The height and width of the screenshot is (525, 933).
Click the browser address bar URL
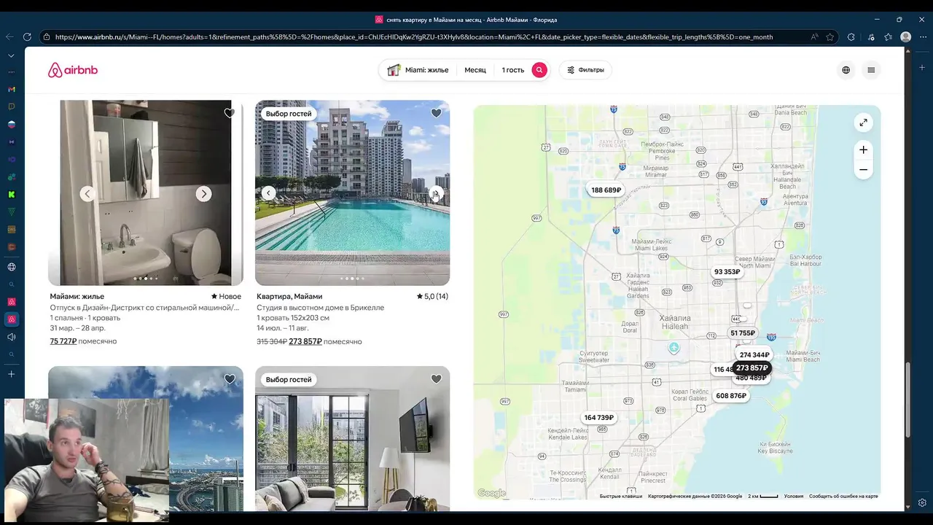[414, 37]
